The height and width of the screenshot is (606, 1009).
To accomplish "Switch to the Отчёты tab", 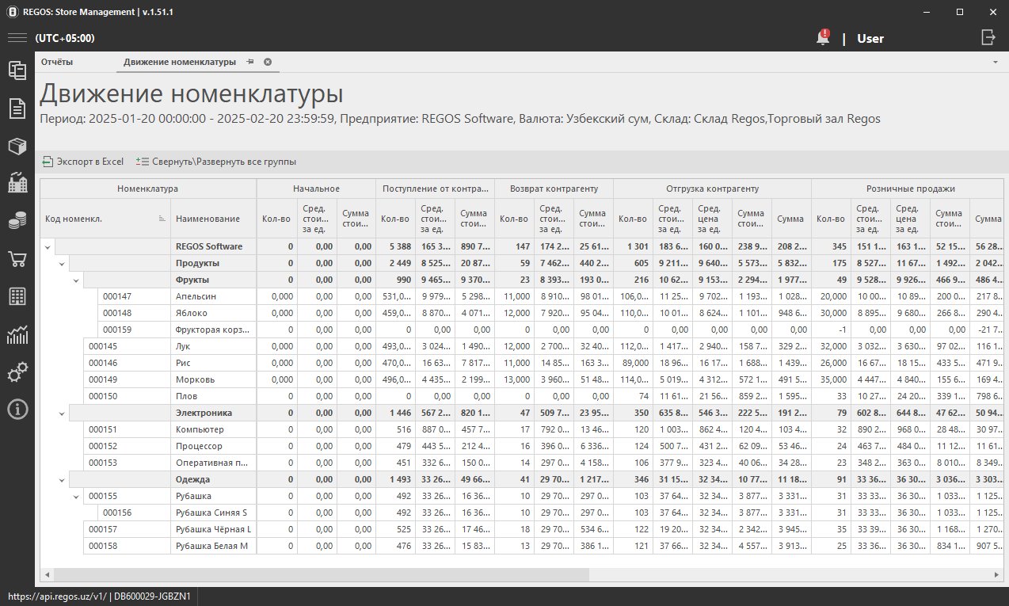I will [57, 62].
